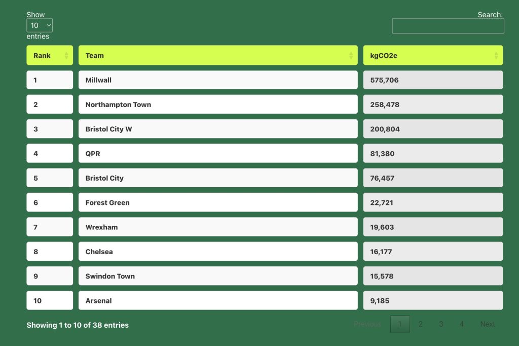Jump to page 3 of results

tap(441, 324)
